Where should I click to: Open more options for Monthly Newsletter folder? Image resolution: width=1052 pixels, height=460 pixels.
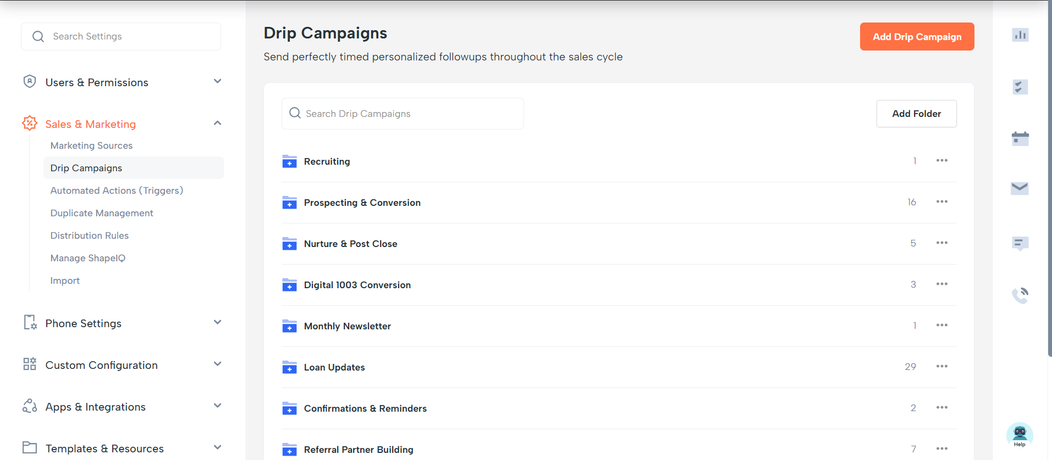(x=941, y=325)
